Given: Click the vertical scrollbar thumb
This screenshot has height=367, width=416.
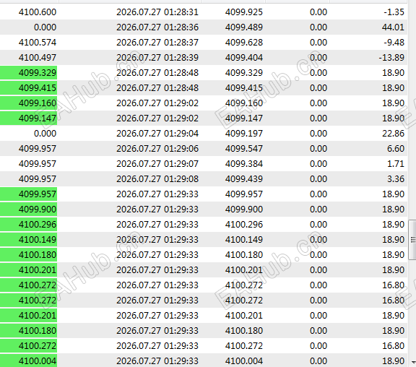Looking at the screenshot, I should 412,239.
